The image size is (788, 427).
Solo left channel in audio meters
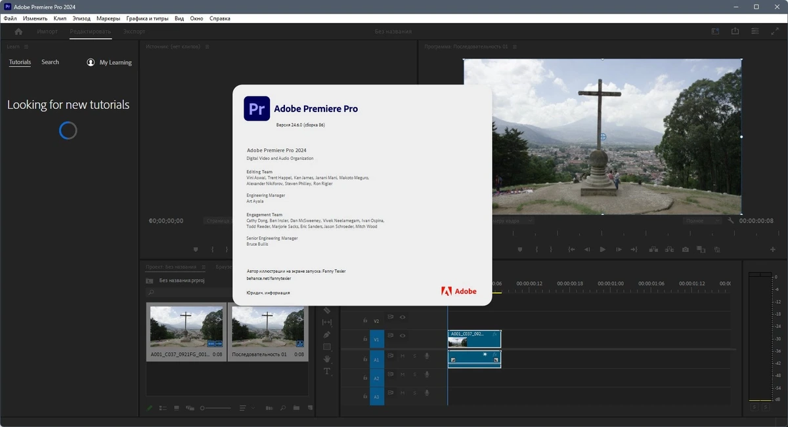click(x=755, y=408)
